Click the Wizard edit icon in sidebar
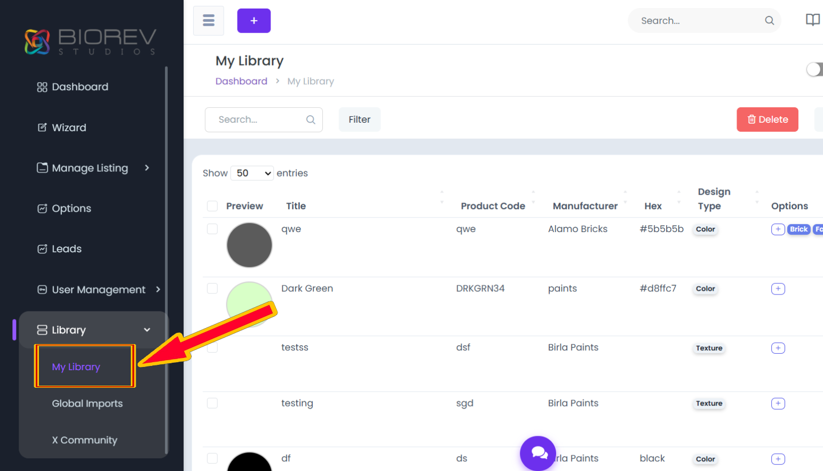This screenshot has width=823, height=471. tap(42, 127)
